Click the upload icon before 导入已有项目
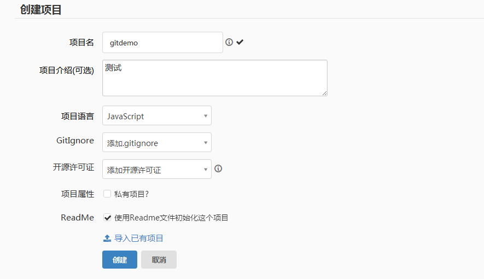Viewport: 484px width, 279px height. click(x=107, y=239)
